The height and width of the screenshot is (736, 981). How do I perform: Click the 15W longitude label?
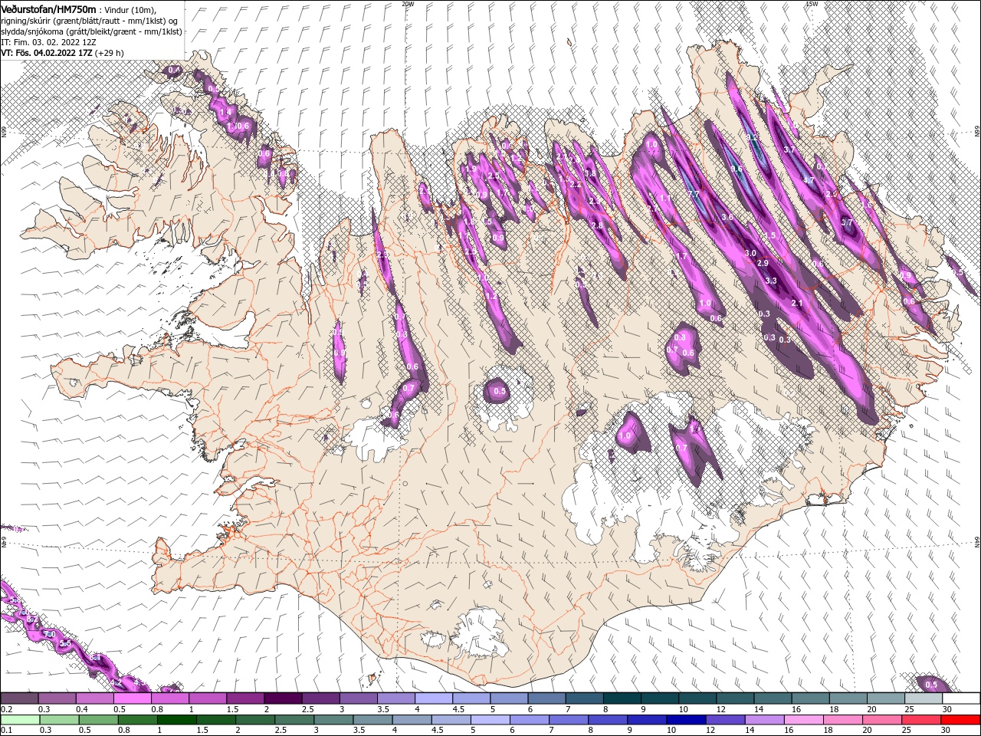(x=811, y=4)
